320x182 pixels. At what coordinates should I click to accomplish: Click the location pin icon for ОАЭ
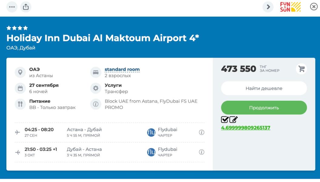click(x=20, y=72)
